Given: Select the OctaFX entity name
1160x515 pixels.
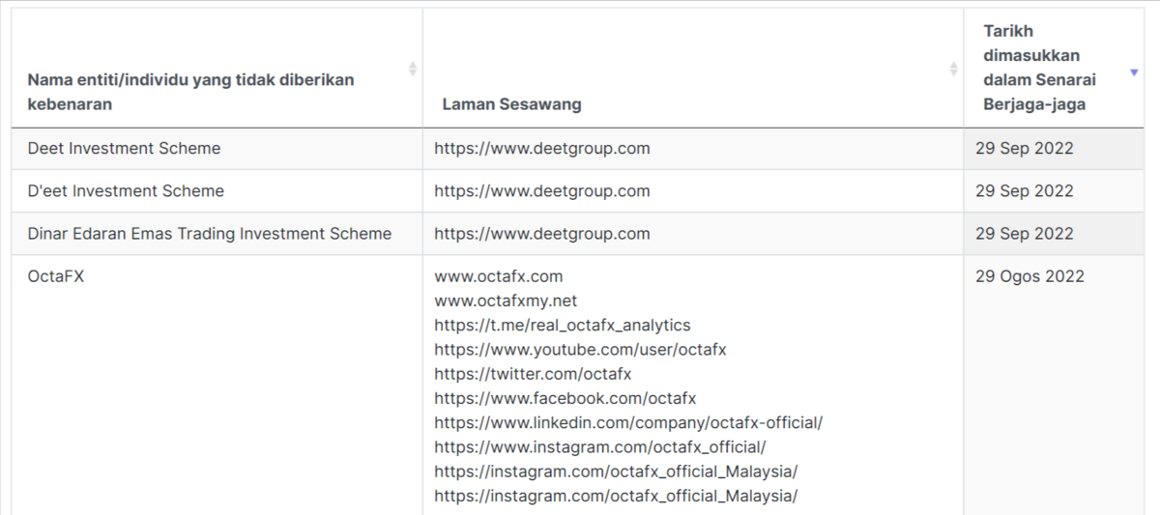Looking at the screenshot, I should pyautogui.click(x=56, y=276).
